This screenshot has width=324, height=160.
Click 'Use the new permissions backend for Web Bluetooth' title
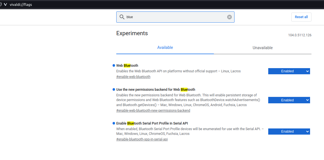point(156,90)
